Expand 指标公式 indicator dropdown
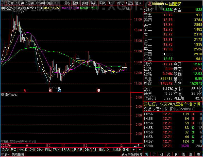Screen dimensions: 203x157 pyautogui.click(x=3, y=95)
